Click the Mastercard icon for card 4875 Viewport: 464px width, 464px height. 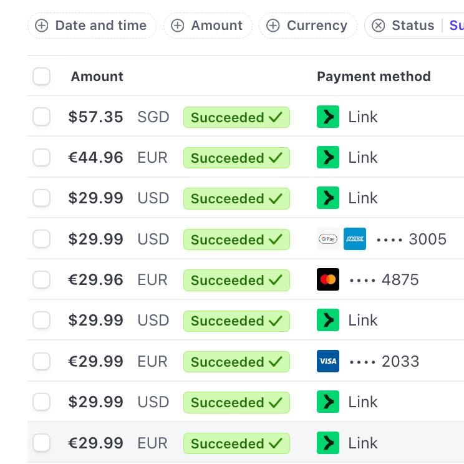coord(328,279)
